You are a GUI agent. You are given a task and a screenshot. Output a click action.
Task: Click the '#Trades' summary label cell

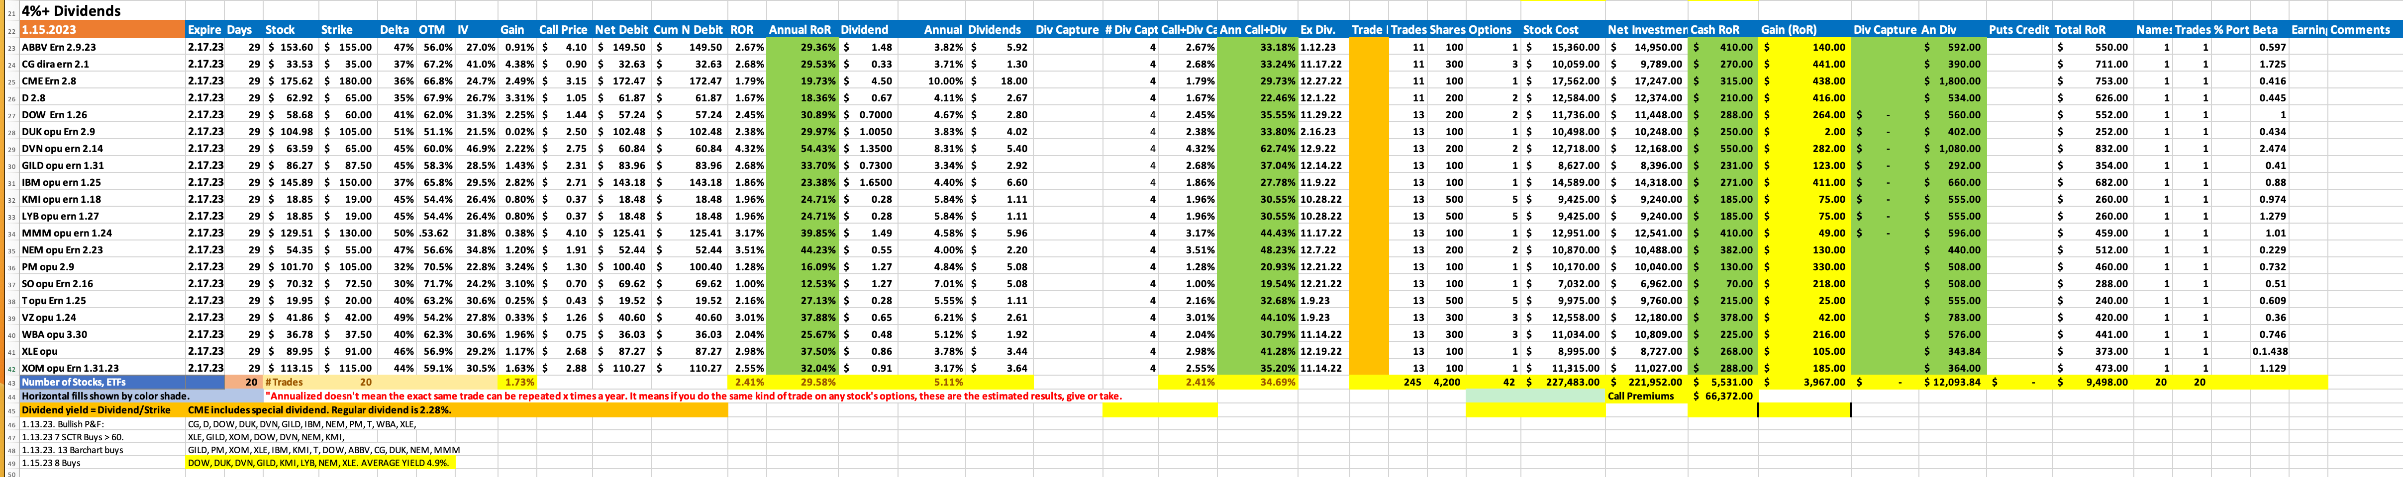pyautogui.click(x=291, y=382)
